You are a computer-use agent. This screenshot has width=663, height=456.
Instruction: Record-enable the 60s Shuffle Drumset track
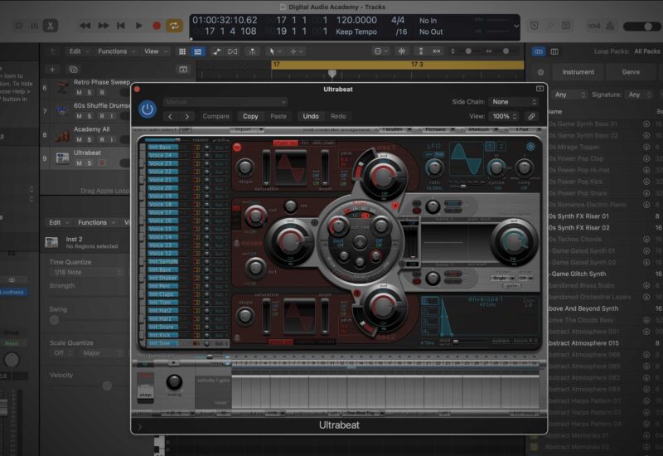[x=101, y=116]
